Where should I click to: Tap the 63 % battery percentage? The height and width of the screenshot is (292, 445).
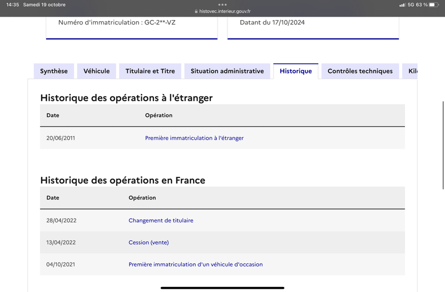[x=422, y=4]
